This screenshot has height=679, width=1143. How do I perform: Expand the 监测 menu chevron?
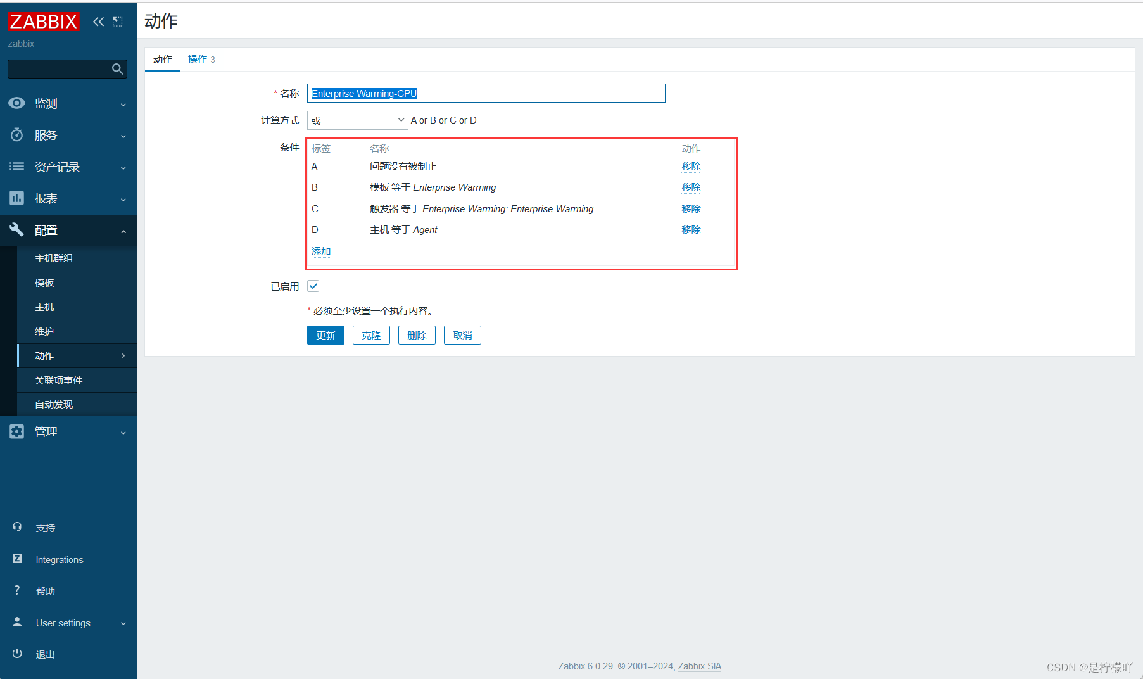tap(123, 105)
